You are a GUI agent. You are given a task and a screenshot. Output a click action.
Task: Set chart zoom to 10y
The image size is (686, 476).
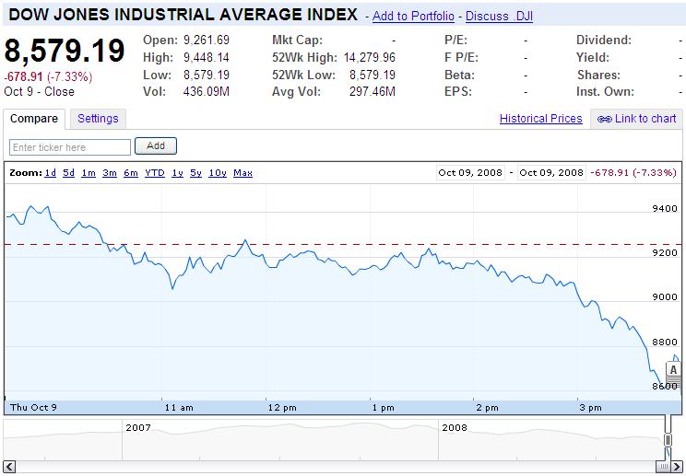pos(218,173)
